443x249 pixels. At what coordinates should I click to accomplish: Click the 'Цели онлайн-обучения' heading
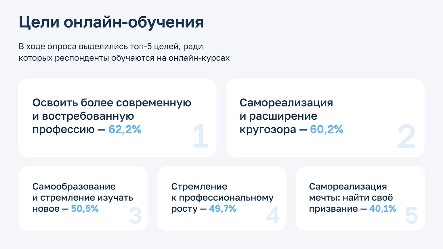(x=111, y=22)
